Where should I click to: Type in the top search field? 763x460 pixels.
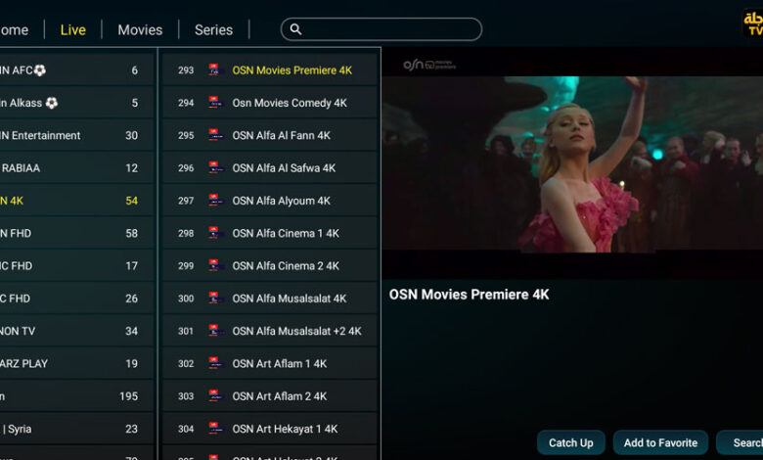391,30
